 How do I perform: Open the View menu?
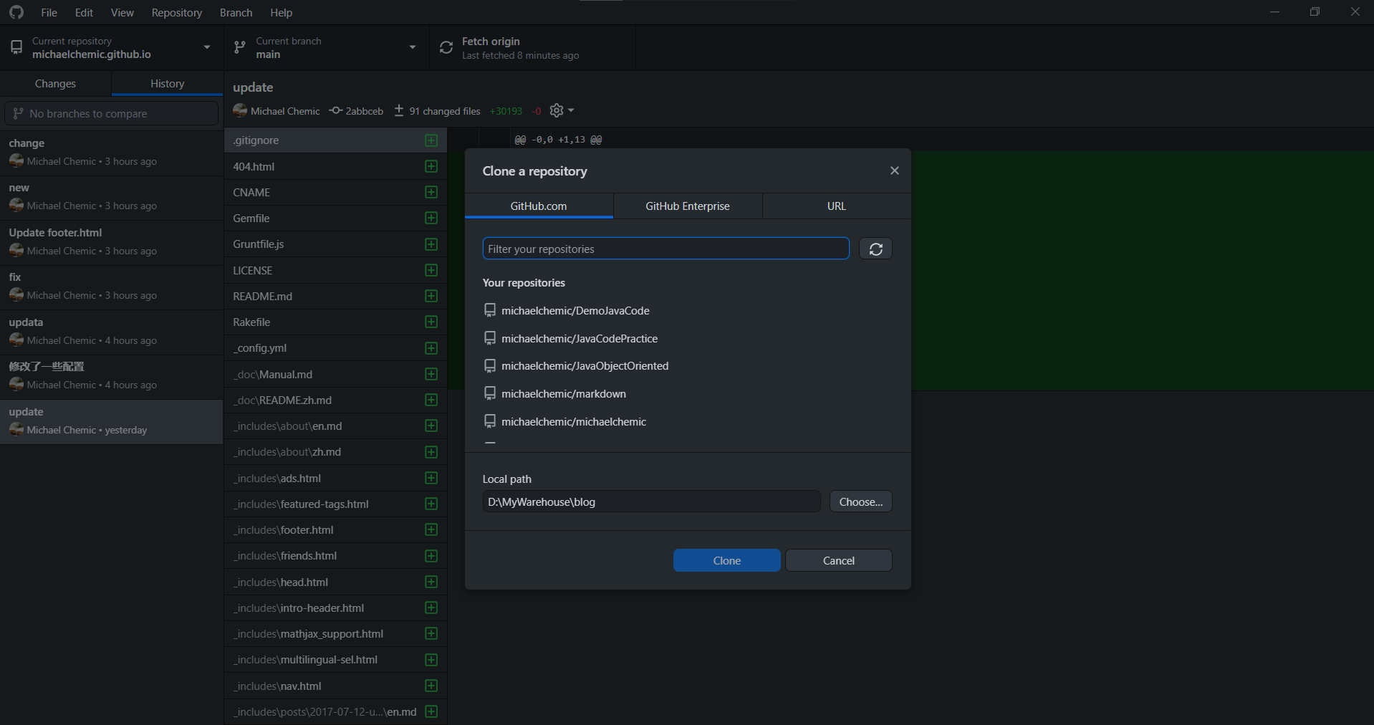(122, 12)
